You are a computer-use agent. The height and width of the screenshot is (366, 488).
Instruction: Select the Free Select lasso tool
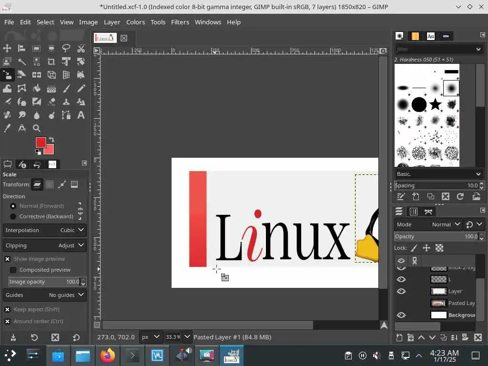66,48
